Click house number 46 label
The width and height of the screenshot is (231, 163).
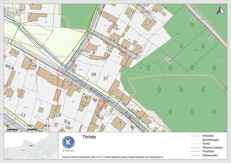pos(95,100)
